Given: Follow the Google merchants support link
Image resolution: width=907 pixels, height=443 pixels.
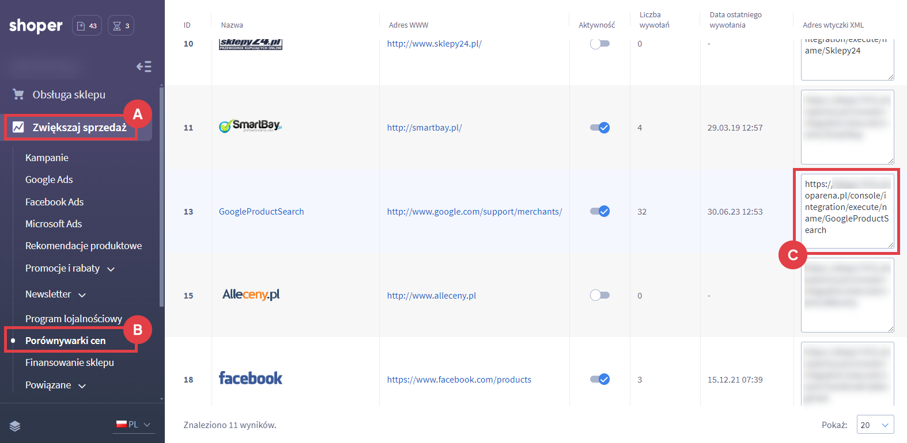Looking at the screenshot, I should (x=475, y=211).
